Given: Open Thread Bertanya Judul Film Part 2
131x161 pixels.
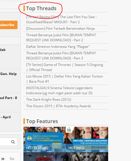Looking at the screenshot, I should click(61, 38).
